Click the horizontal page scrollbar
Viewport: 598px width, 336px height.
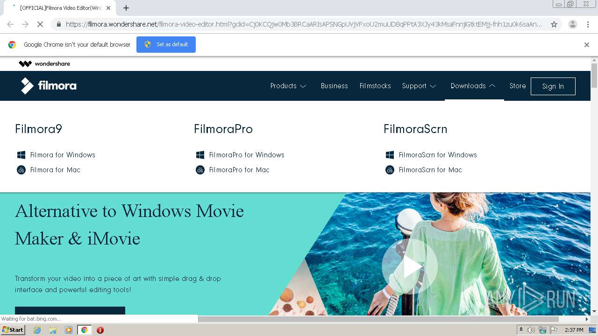tap(378, 319)
